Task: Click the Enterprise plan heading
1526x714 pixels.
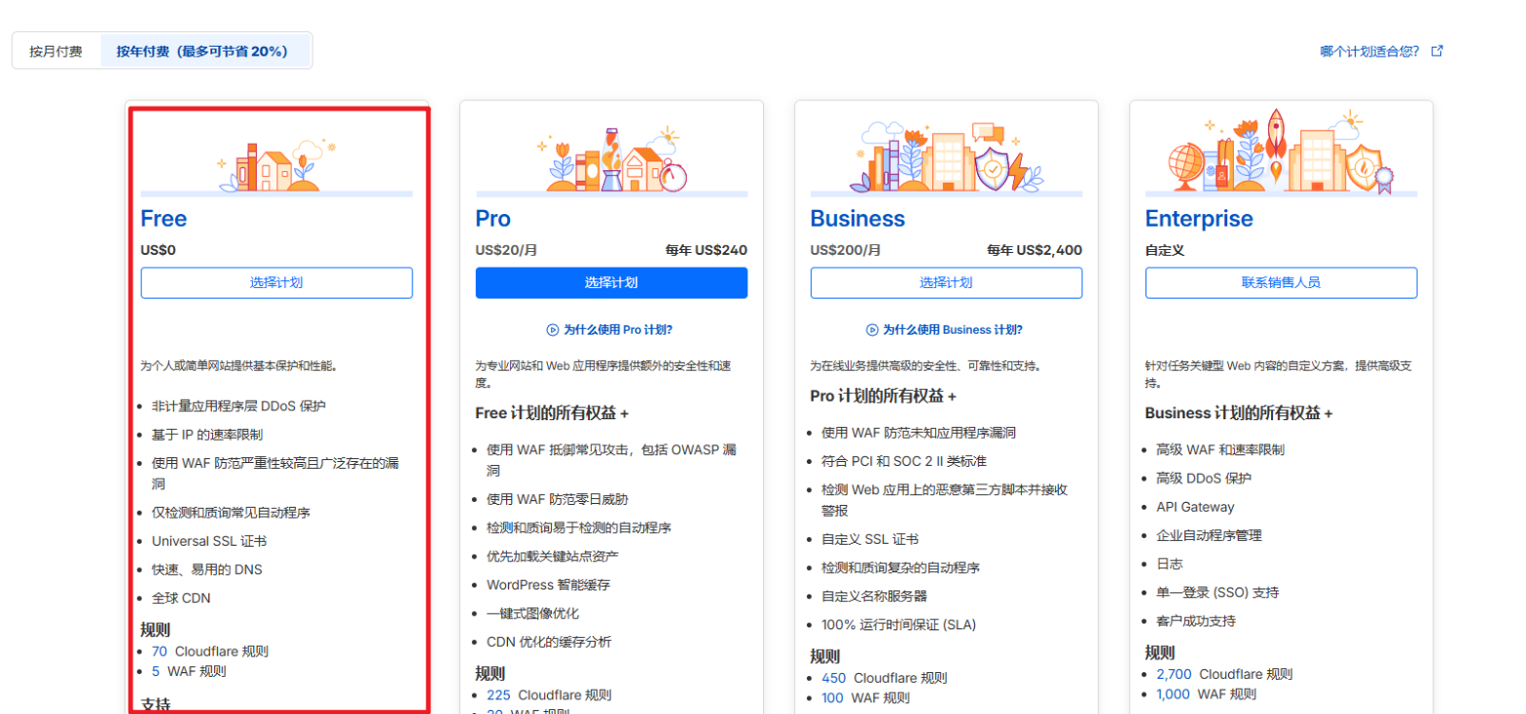Action: coord(1199,219)
